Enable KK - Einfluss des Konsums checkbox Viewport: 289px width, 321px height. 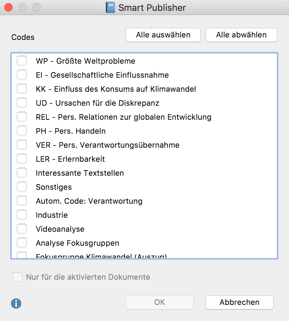[22, 89]
